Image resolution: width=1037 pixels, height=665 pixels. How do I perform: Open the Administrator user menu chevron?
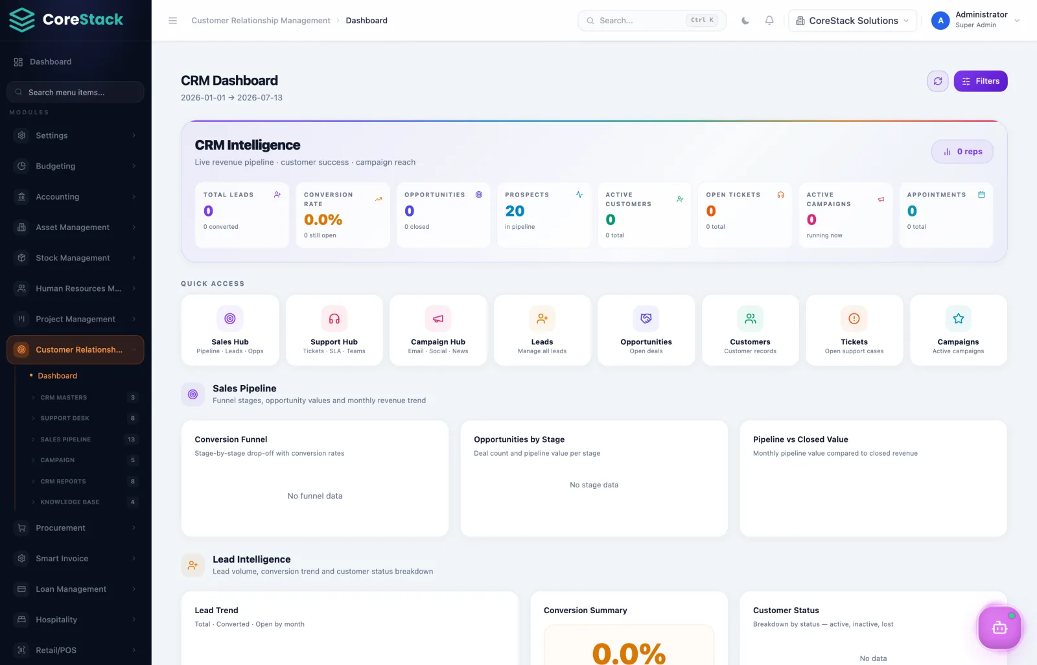point(1017,21)
